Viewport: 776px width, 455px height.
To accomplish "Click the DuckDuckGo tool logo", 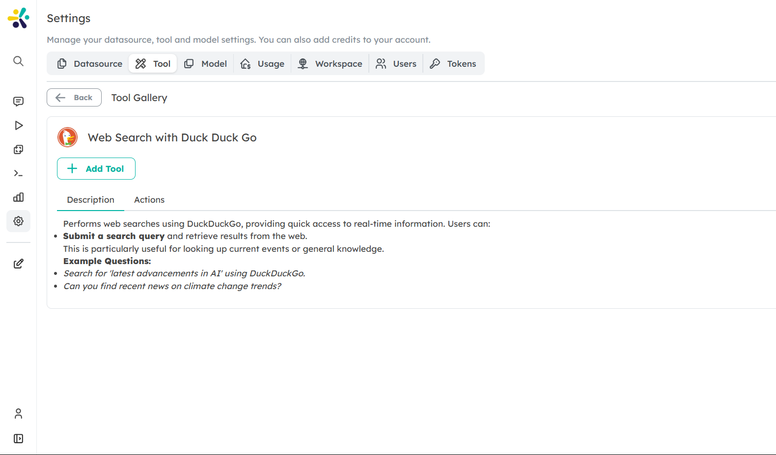I will 68,137.
